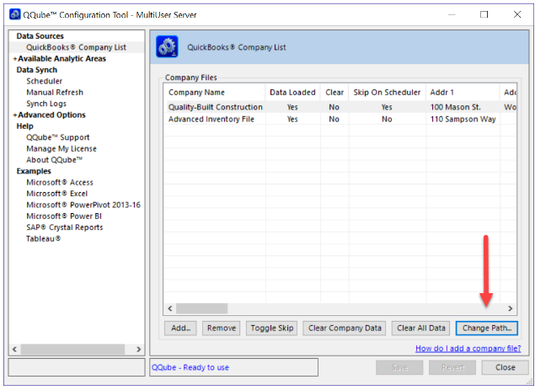Click 'QQube - Ready to use' status field
This screenshot has width=535, height=390.
coord(233,367)
